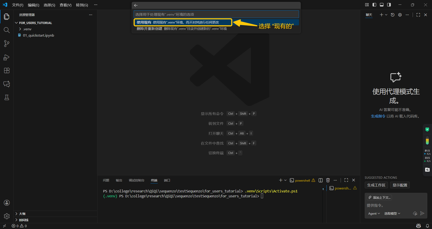The image size is (432, 229).
Task: Click the 生成工作区 button
Action: (376, 185)
